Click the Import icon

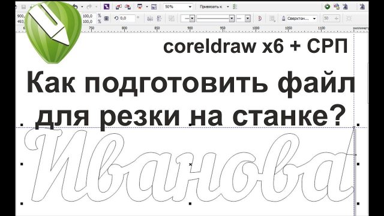[119, 7]
